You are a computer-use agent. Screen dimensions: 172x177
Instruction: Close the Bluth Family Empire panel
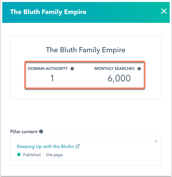[x=164, y=11]
